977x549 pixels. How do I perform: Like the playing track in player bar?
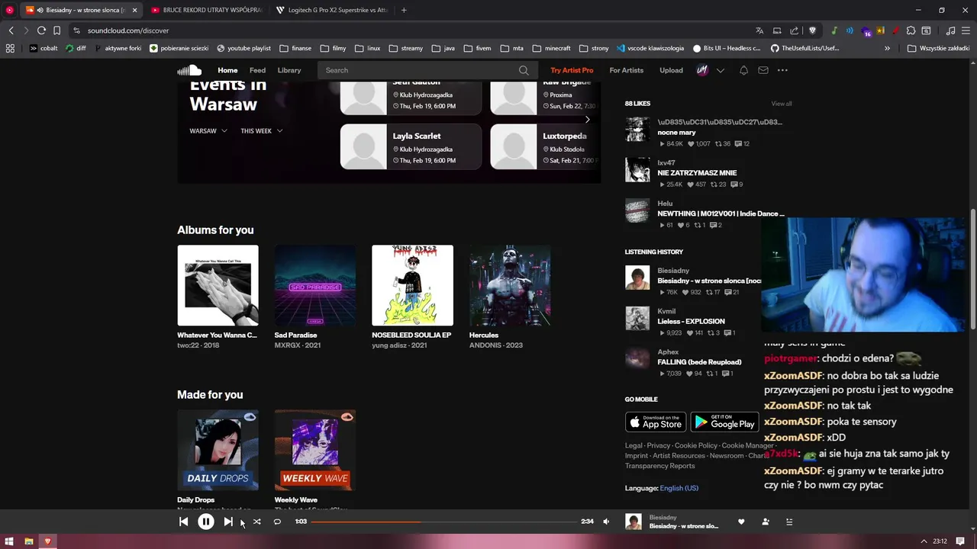(x=741, y=522)
